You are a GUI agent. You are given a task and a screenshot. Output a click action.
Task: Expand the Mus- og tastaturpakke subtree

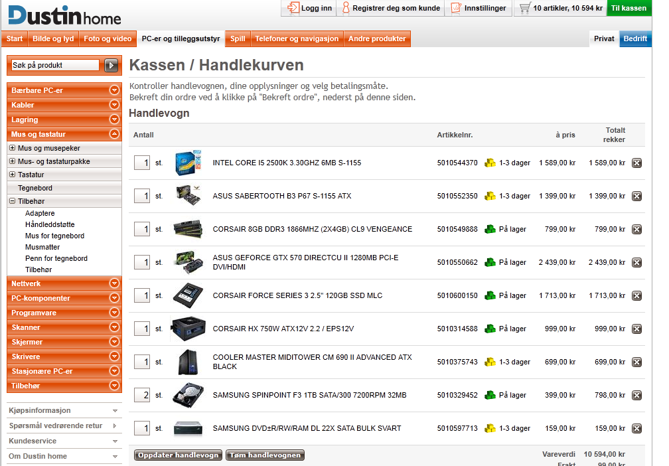[13, 161]
